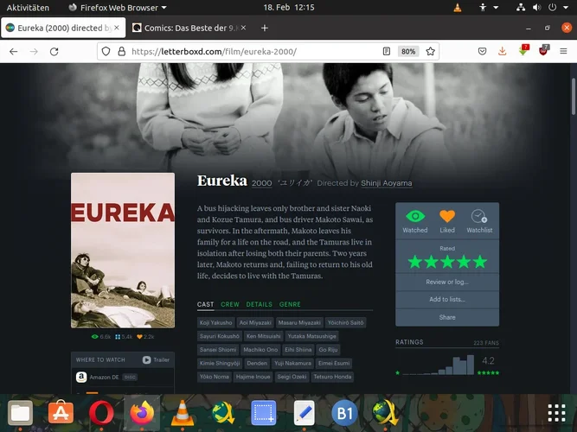The width and height of the screenshot is (577, 432).
Task: Open cast member Sansei Shiomi
Action: [x=218, y=350]
